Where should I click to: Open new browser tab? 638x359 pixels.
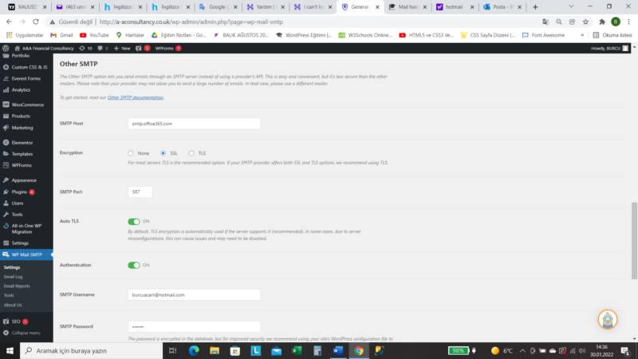tap(535, 7)
